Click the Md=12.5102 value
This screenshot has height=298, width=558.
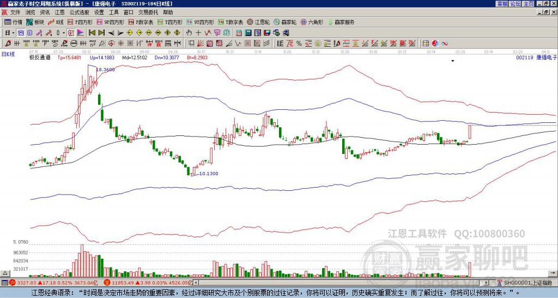point(135,57)
